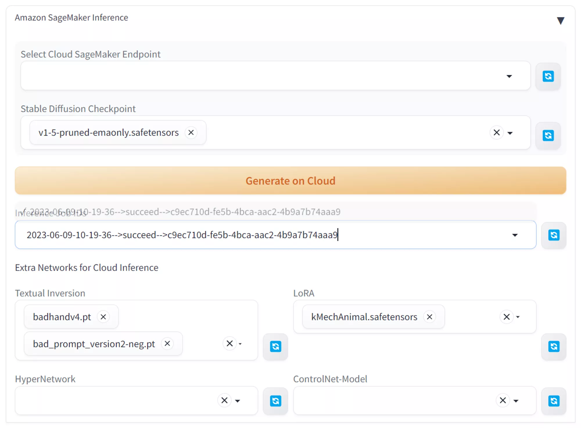Screen dimensions: 581x428
Task: Refresh the Inference Job IDs list
Action: point(554,235)
